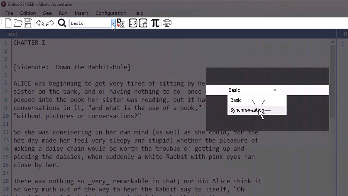Viewport: 348px width, 196px height.
Task: Open the math pi symbol tool
Action: 155,23
